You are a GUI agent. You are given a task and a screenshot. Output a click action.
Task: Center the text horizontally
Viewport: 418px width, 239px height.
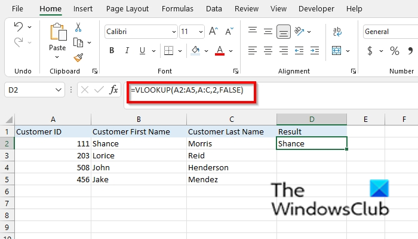click(x=268, y=50)
